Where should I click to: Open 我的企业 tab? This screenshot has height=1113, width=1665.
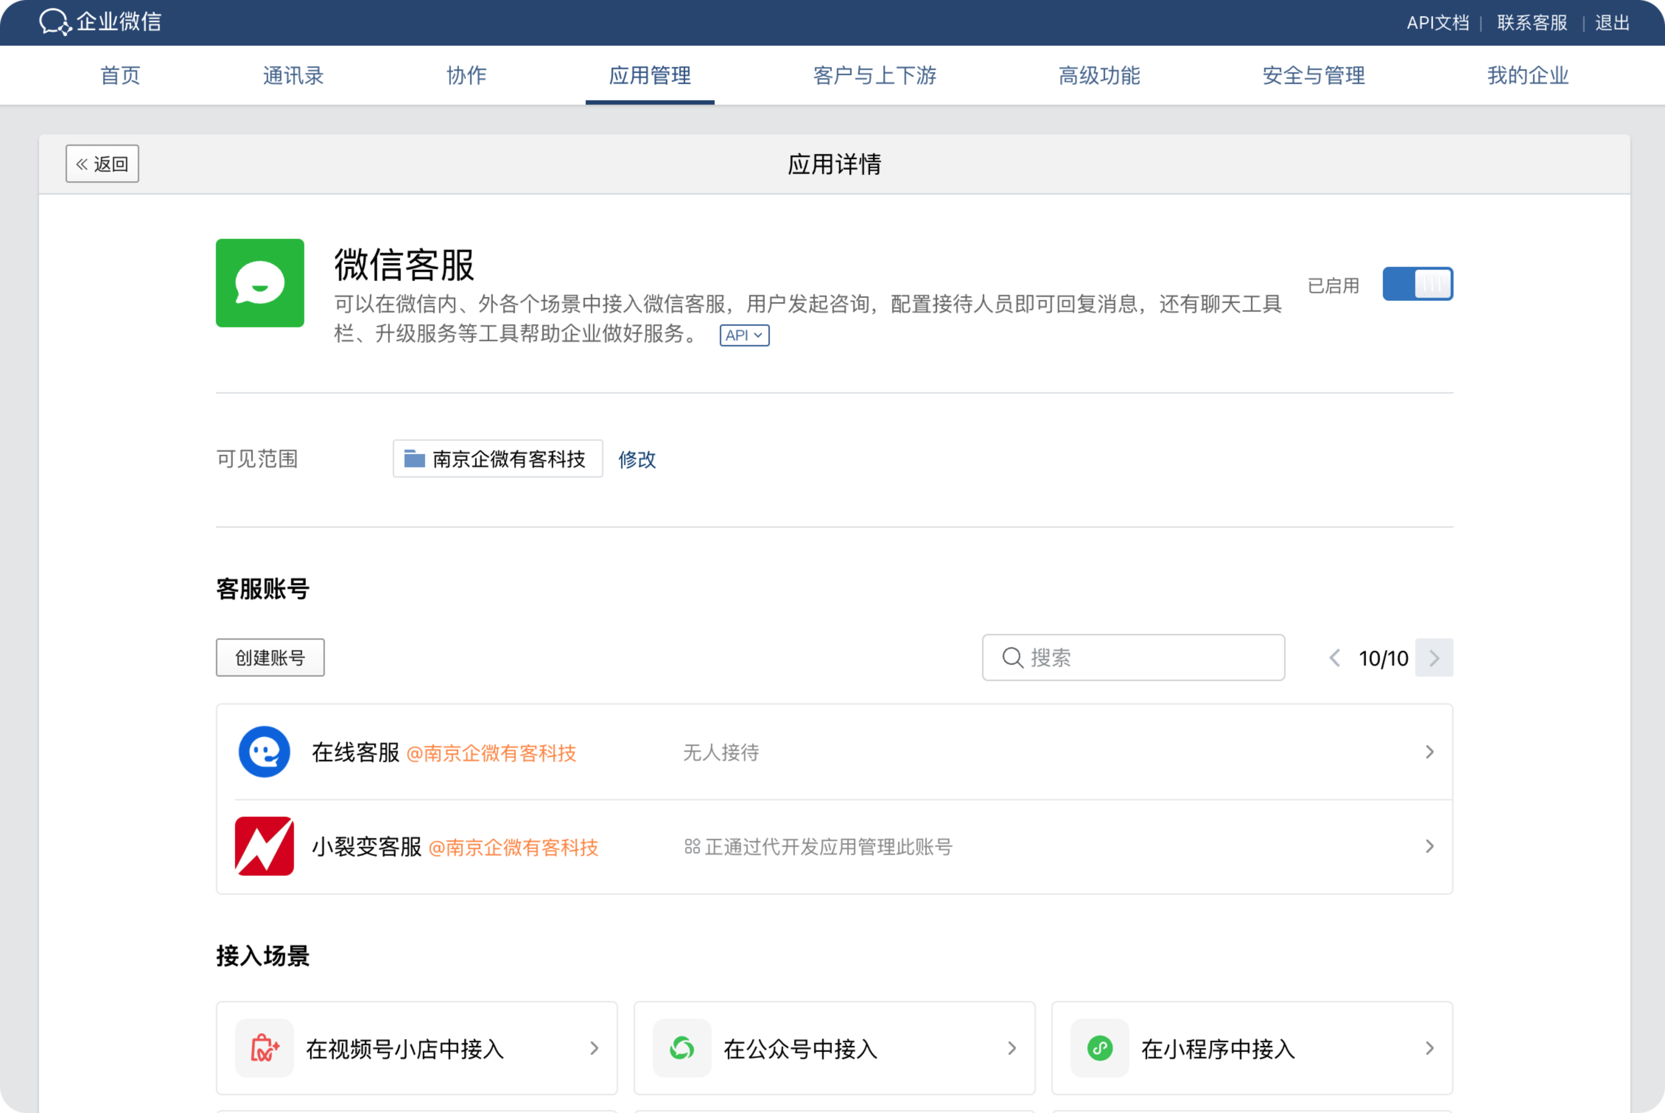[1528, 75]
